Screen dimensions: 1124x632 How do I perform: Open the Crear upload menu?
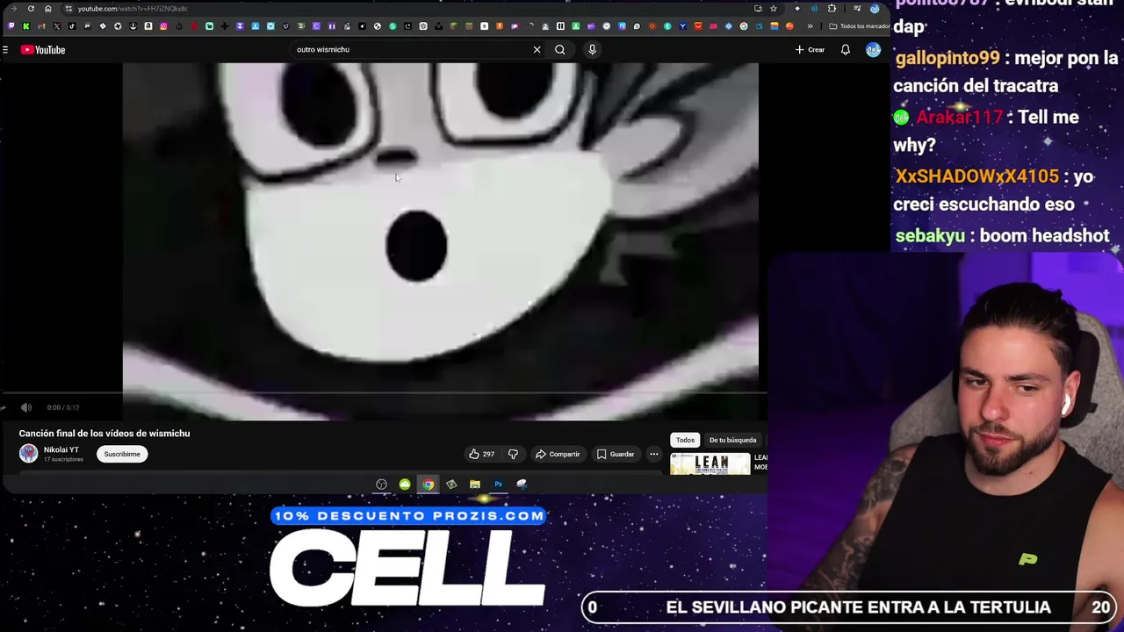(810, 50)
